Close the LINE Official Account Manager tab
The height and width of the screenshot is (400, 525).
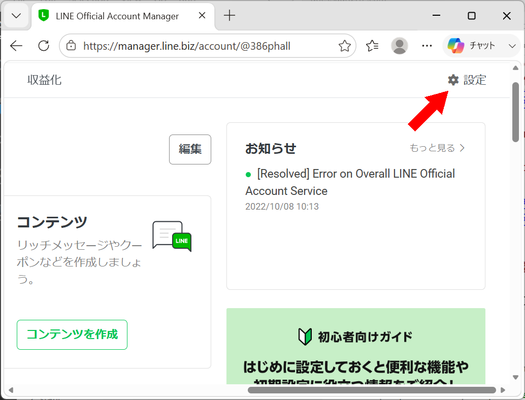point(202,15)
